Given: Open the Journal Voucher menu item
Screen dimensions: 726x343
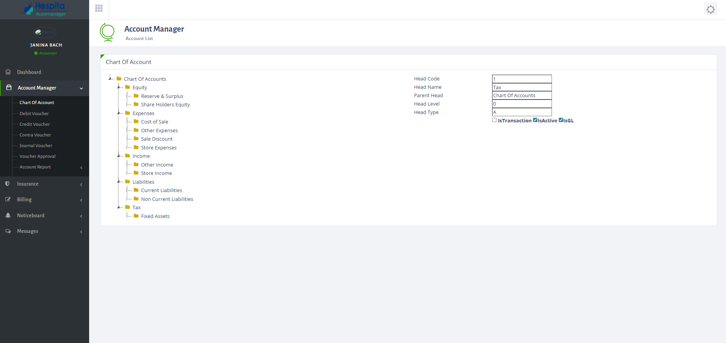Looking at the screenshot, I should pyautogui.click(x=36, y=145).
